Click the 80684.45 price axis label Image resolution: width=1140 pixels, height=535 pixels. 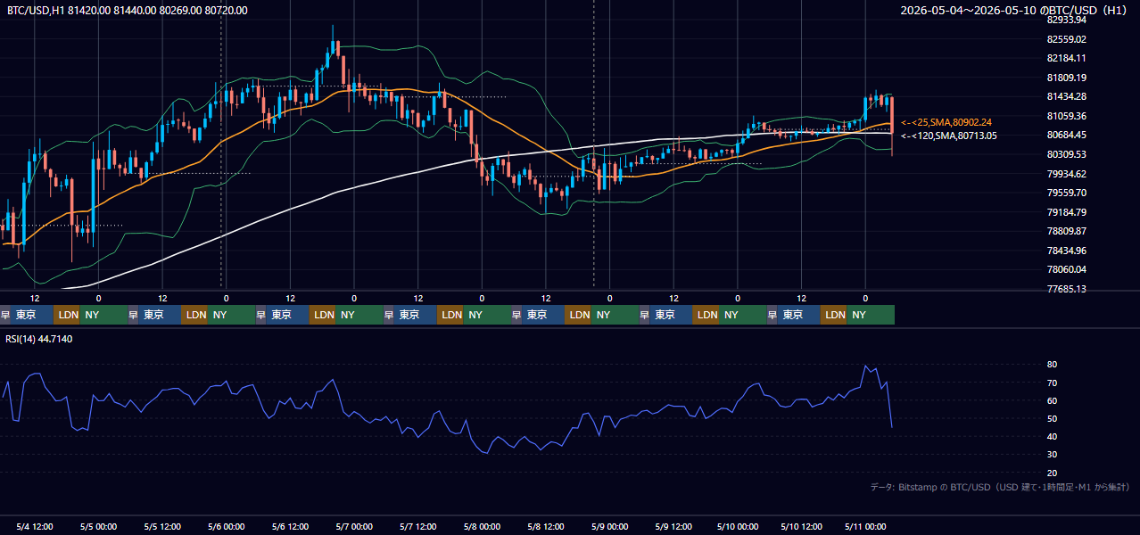click(1066, 135)
